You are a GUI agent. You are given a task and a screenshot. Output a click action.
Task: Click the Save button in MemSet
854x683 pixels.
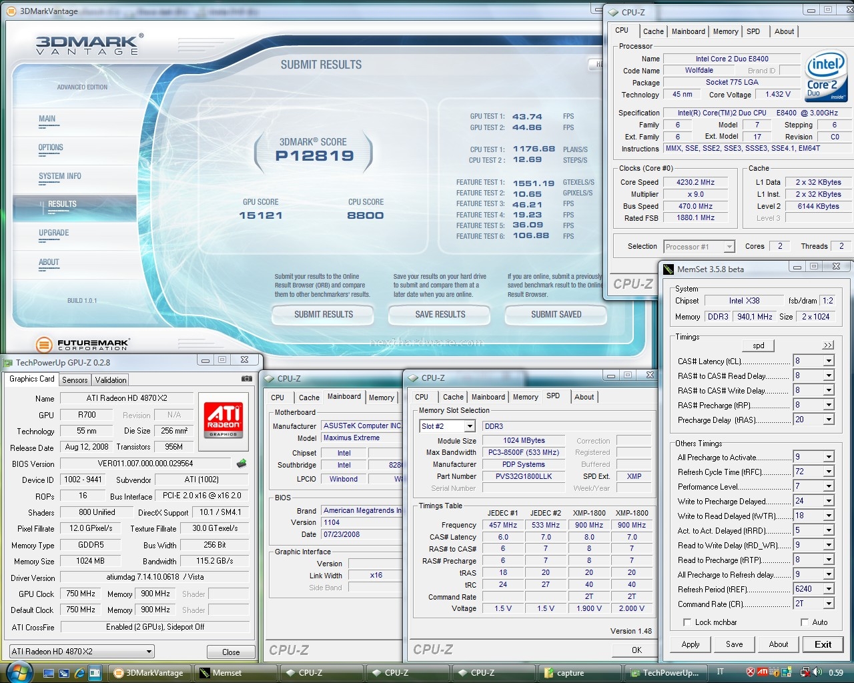click(x=735, y=644)
